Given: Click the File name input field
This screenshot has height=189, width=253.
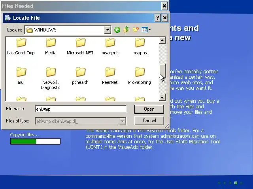Looking at the screenshot, I should (81, 109).
